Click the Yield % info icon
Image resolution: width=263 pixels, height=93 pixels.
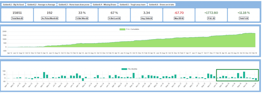pyautogui.click(x=247, y=18)
